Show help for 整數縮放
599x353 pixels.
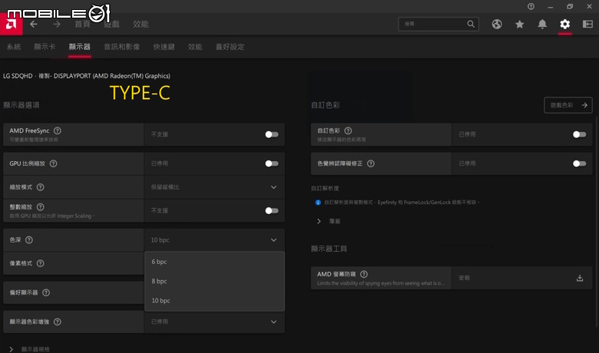tap(40, 207)
